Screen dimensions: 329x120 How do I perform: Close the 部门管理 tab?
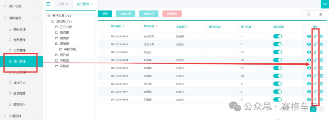click(91, 4)
